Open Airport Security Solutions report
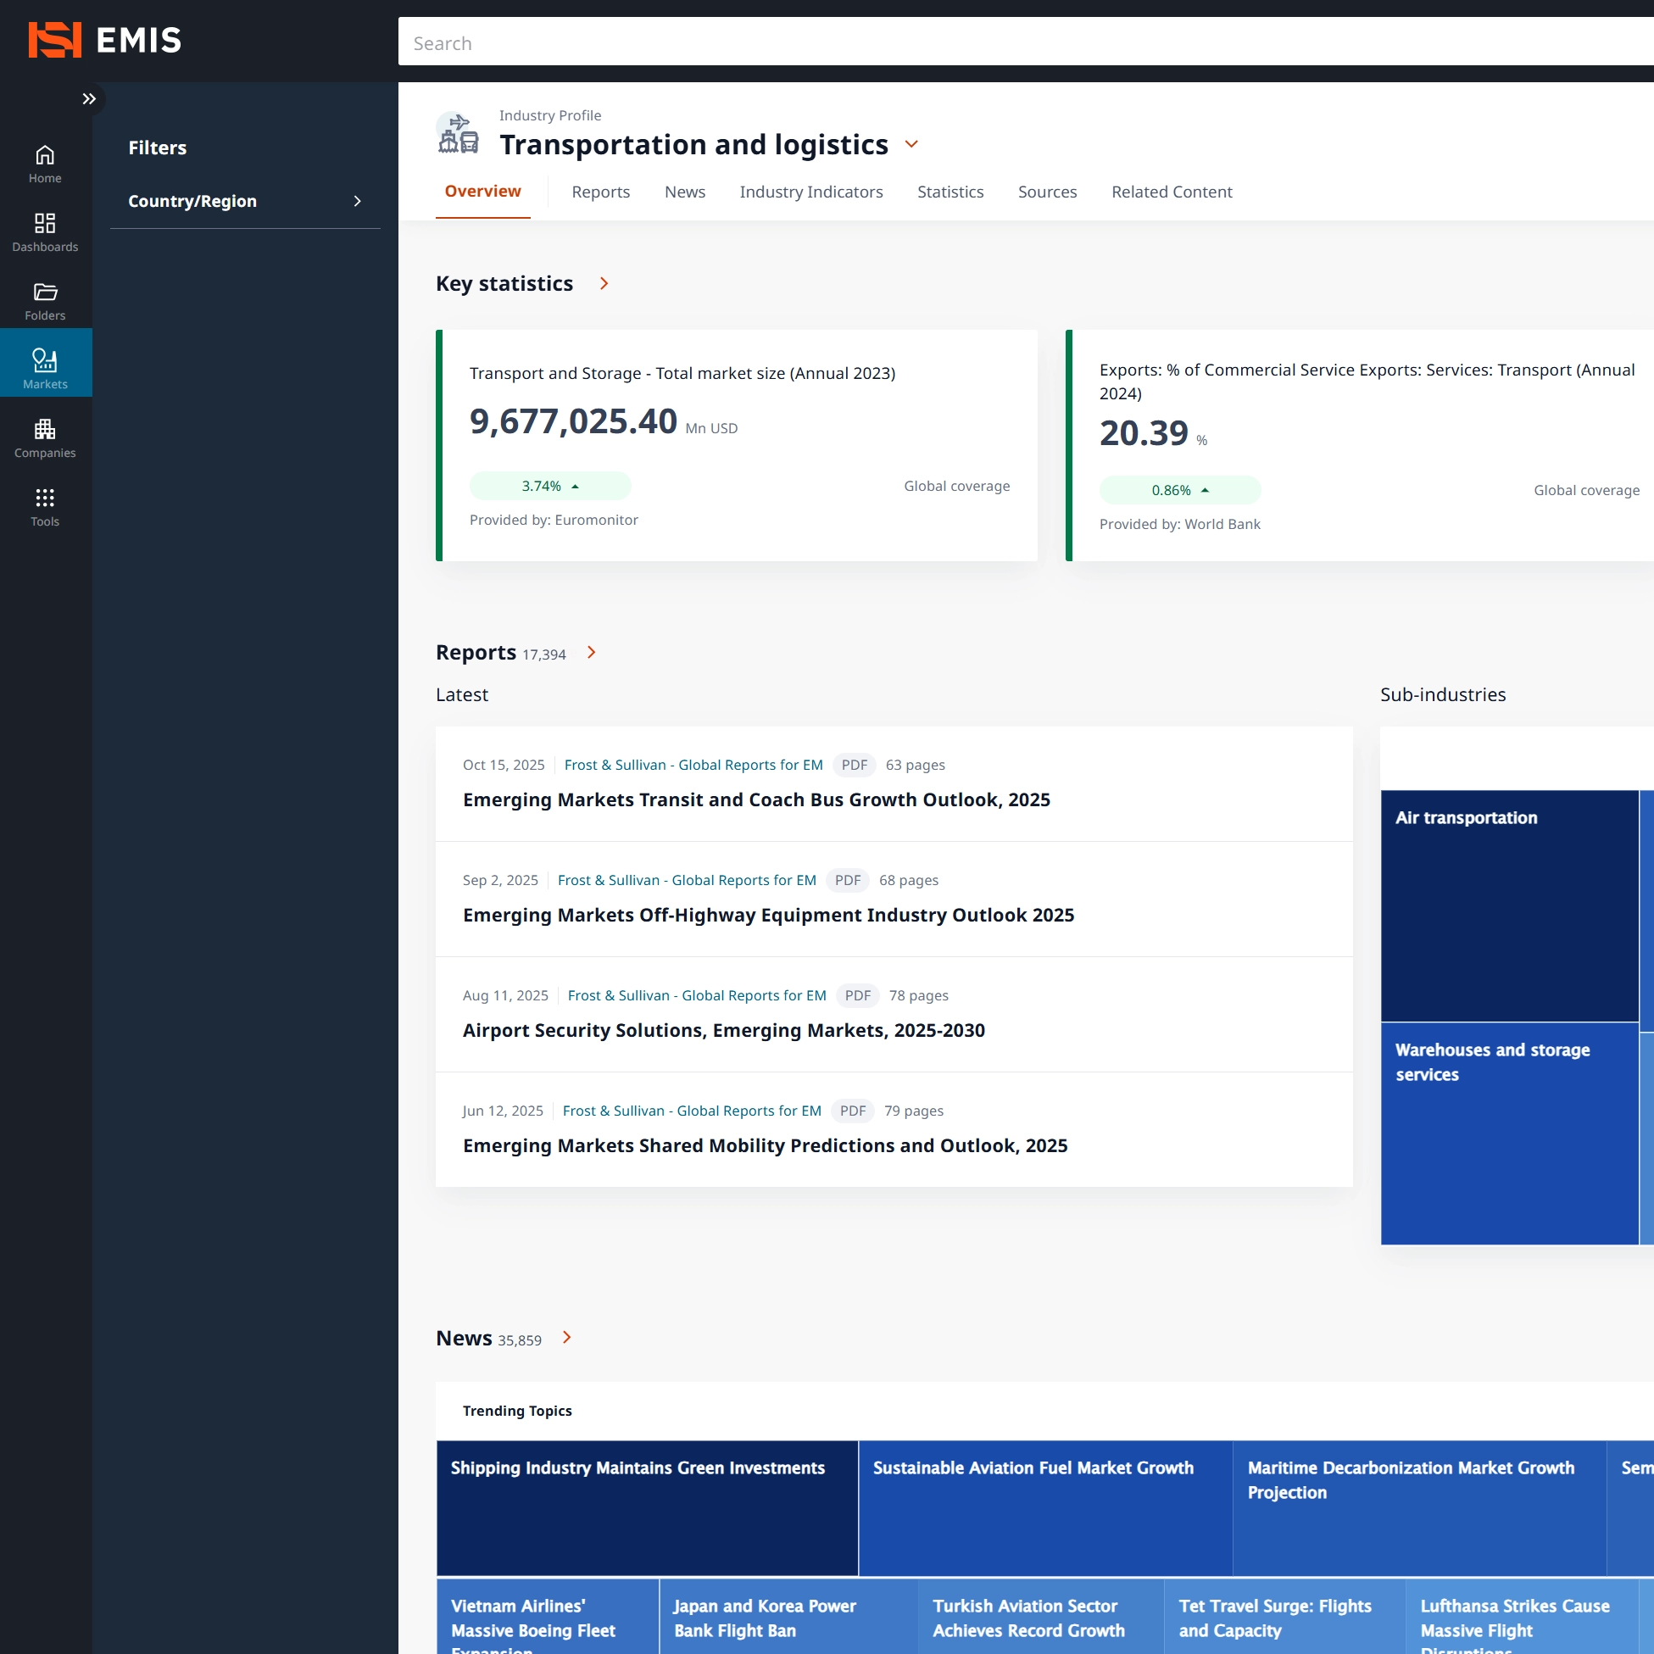1654x1654 pixels. 723,1030
